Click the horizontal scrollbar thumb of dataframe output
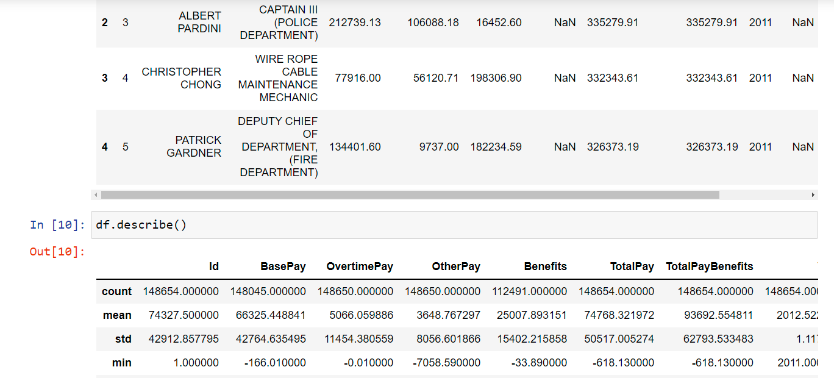The width and height of the screenshot is (834, 378). [x=410, y=195]
